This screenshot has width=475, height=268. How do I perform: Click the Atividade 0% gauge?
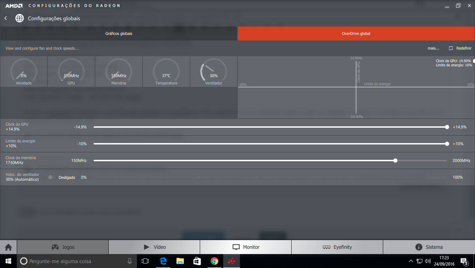coord(24,72)
